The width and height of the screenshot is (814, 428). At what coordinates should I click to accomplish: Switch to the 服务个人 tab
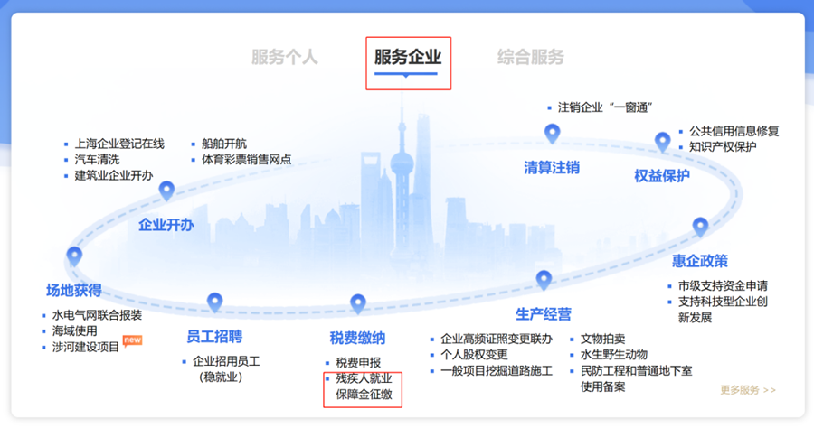point(285,57)
